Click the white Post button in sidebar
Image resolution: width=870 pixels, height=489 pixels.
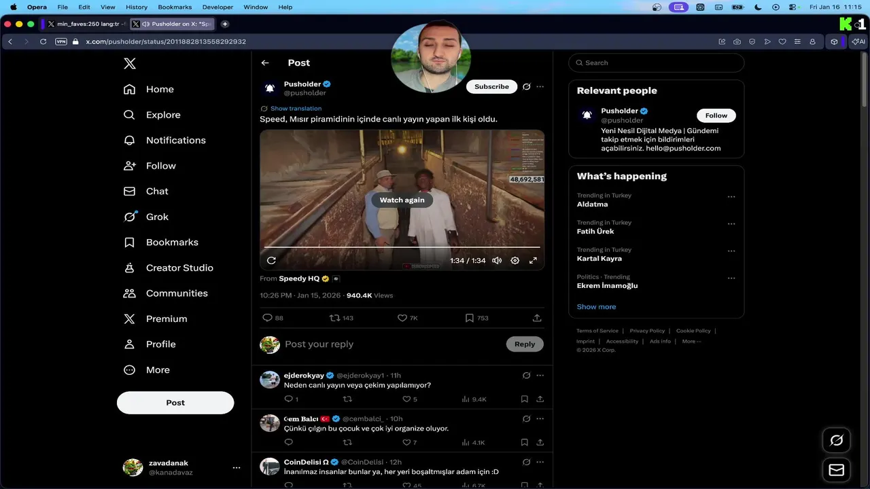175,403
